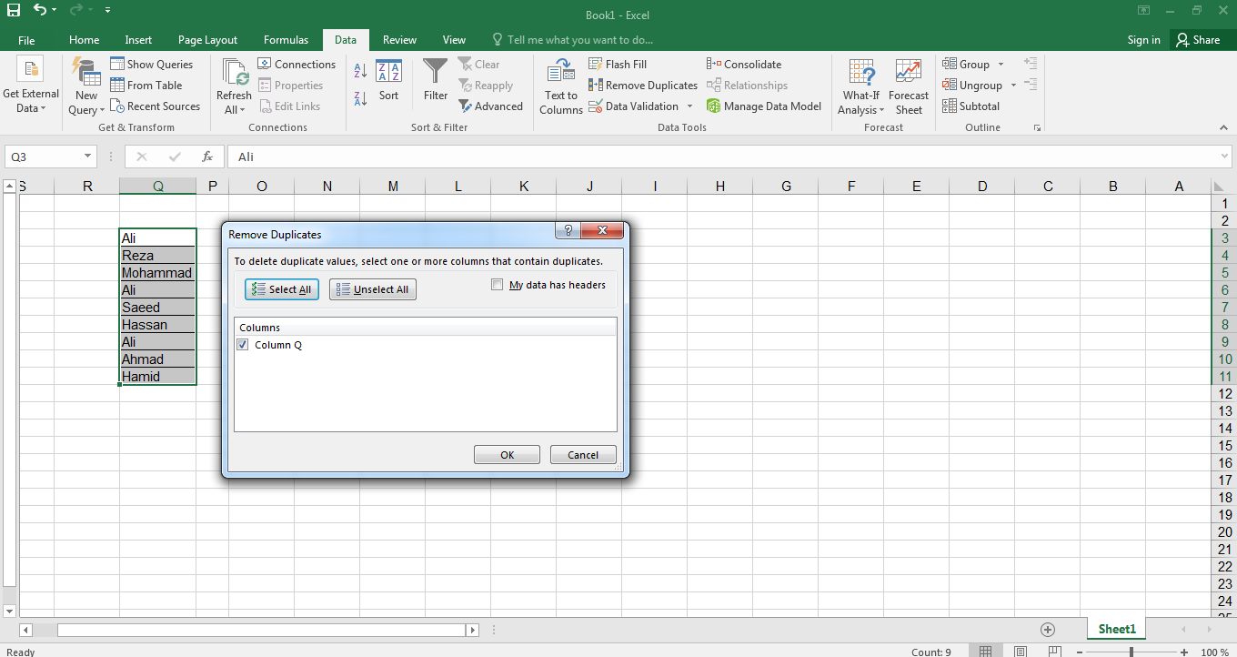Click Cancel in Remove Duplicates dialog
Image resolution: width=1237 pixels, height=657 pixels.
coord(583,455)
